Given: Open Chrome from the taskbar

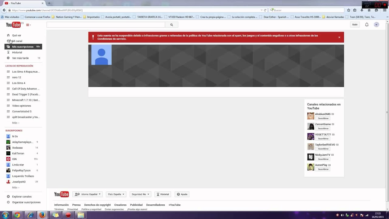Looking at the screenshot, I should pyautogui.click(x=17, y=215).
